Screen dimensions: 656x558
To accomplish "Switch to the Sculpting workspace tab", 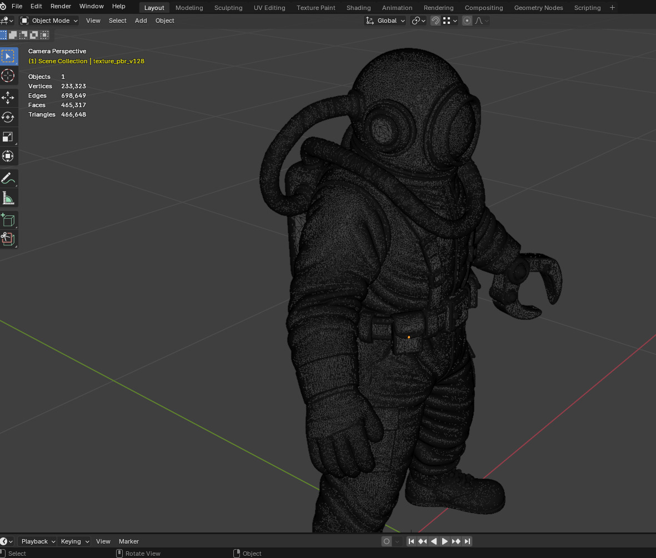I will [228, 8].
